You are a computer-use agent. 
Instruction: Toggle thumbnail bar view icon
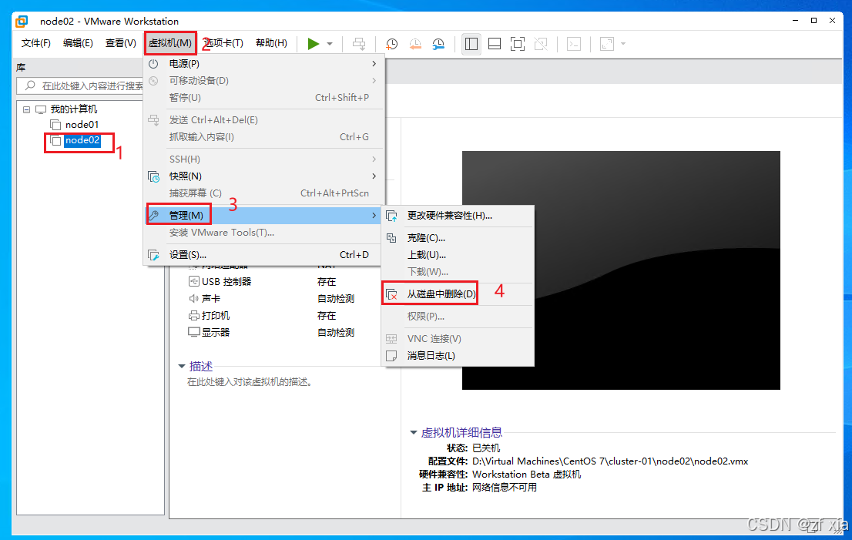click(495, 43)
